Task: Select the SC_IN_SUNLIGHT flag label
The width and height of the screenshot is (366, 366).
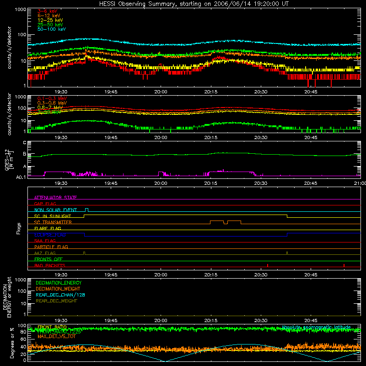Action: coord(53,216)
